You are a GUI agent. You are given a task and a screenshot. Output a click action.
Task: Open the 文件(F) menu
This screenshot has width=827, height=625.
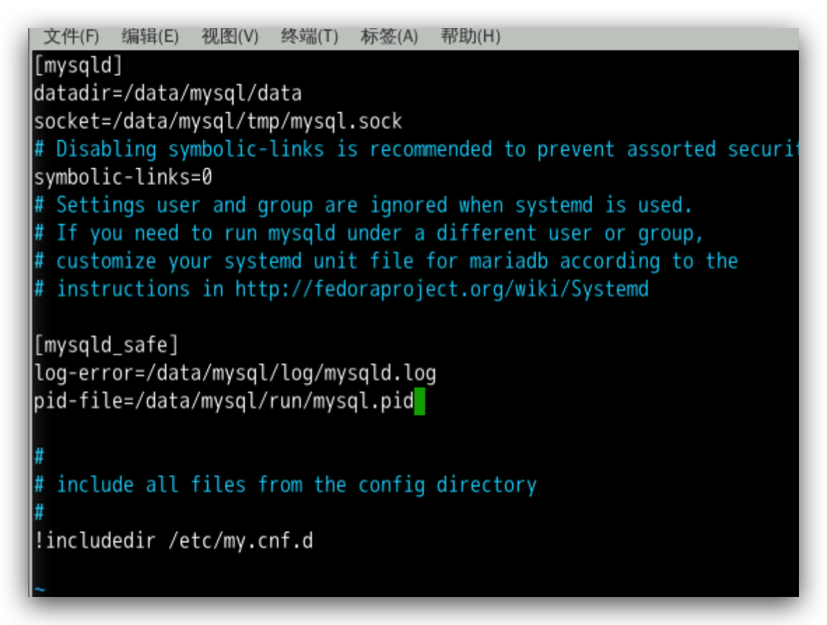[x=71, y=36]
